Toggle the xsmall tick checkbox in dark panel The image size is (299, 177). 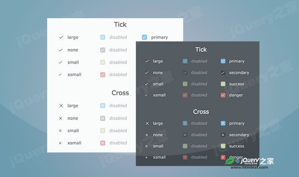tap(146, 95)
